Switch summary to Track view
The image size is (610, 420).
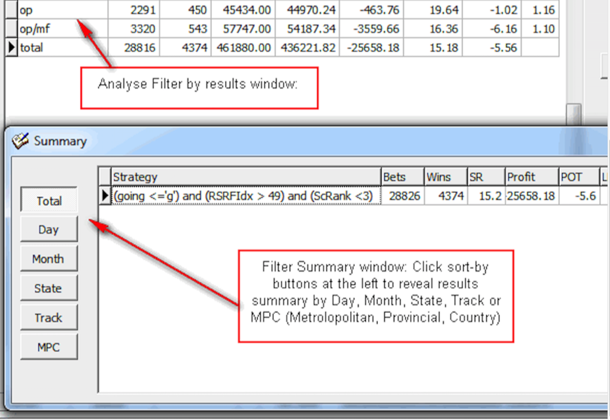[x=48, y=318]
